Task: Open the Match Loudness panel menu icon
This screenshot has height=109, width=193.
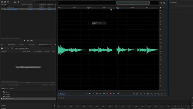Action: pyautogui.click(x=50, y=45)
